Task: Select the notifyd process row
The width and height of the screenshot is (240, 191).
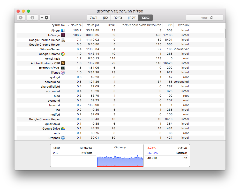Action: tap(120, 115)
